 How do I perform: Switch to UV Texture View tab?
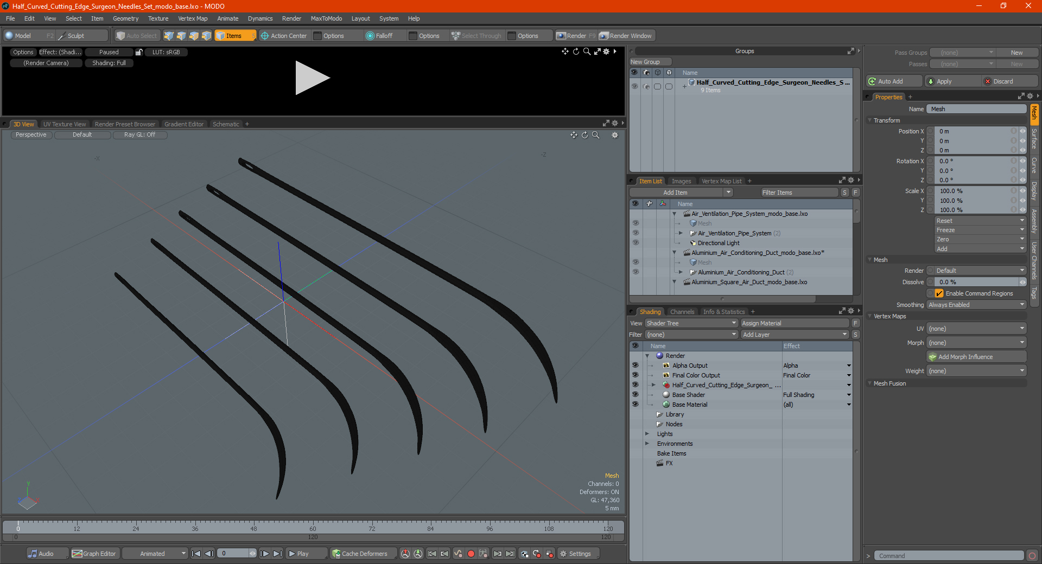pos(65,124)
